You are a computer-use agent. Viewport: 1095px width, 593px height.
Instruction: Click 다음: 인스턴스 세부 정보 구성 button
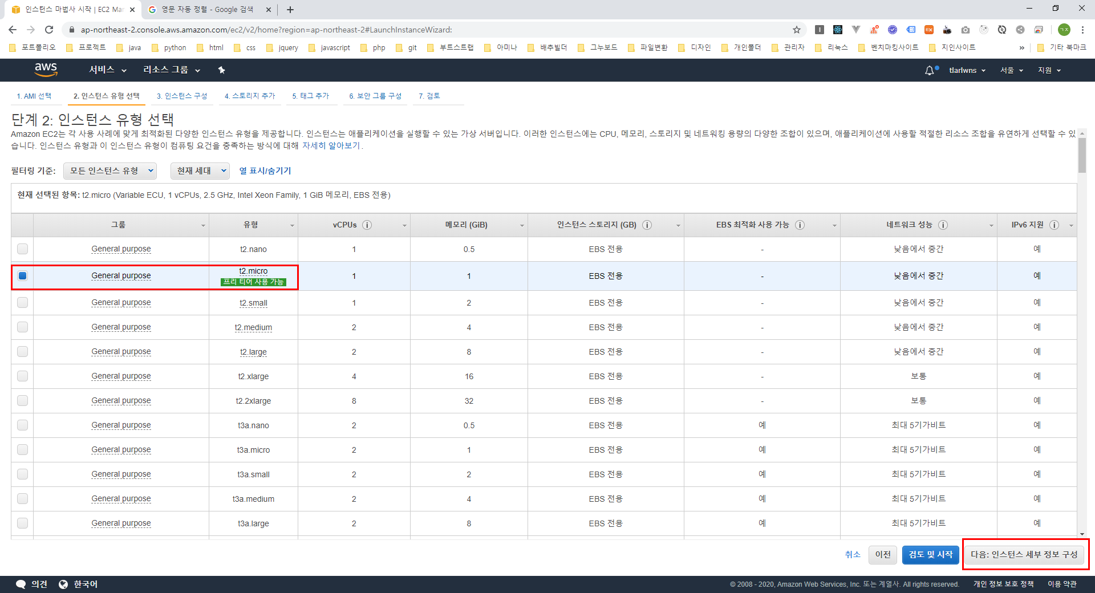(x=1024, y=554)
